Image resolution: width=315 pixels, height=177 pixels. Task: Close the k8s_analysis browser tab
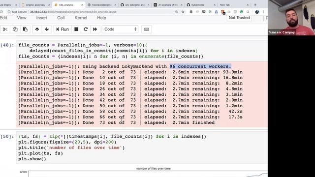pos(82,5)
